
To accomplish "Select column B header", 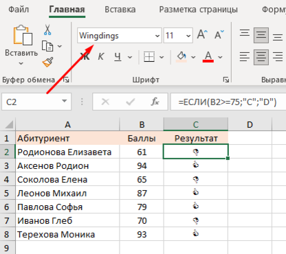I will click(142, 124).
